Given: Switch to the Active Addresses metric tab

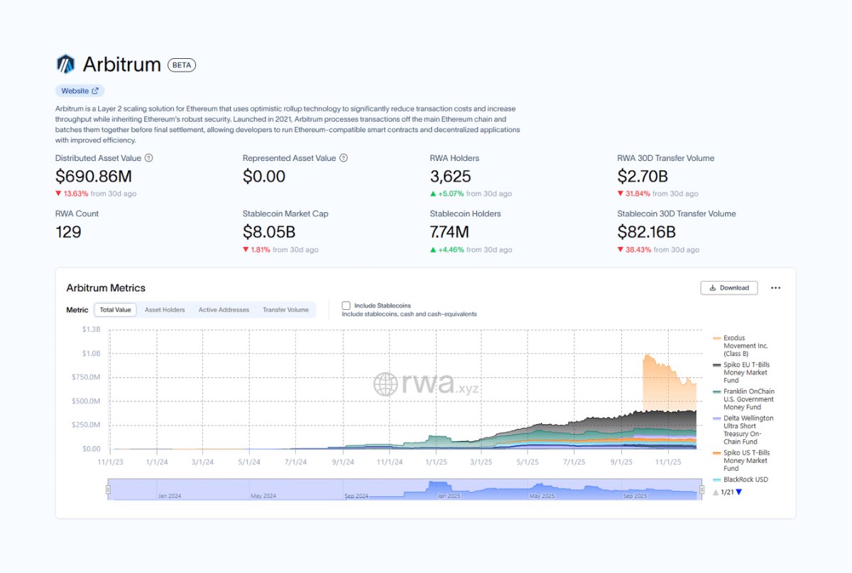Looking at the screenshot, I should [x=224, y=310].
